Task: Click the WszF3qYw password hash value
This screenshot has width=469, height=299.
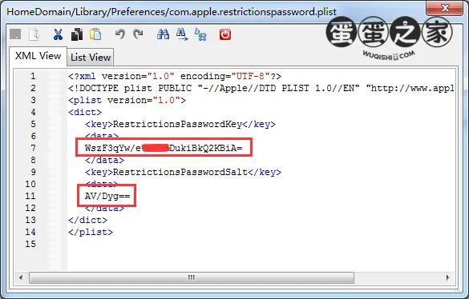Action: pos(164,148)
